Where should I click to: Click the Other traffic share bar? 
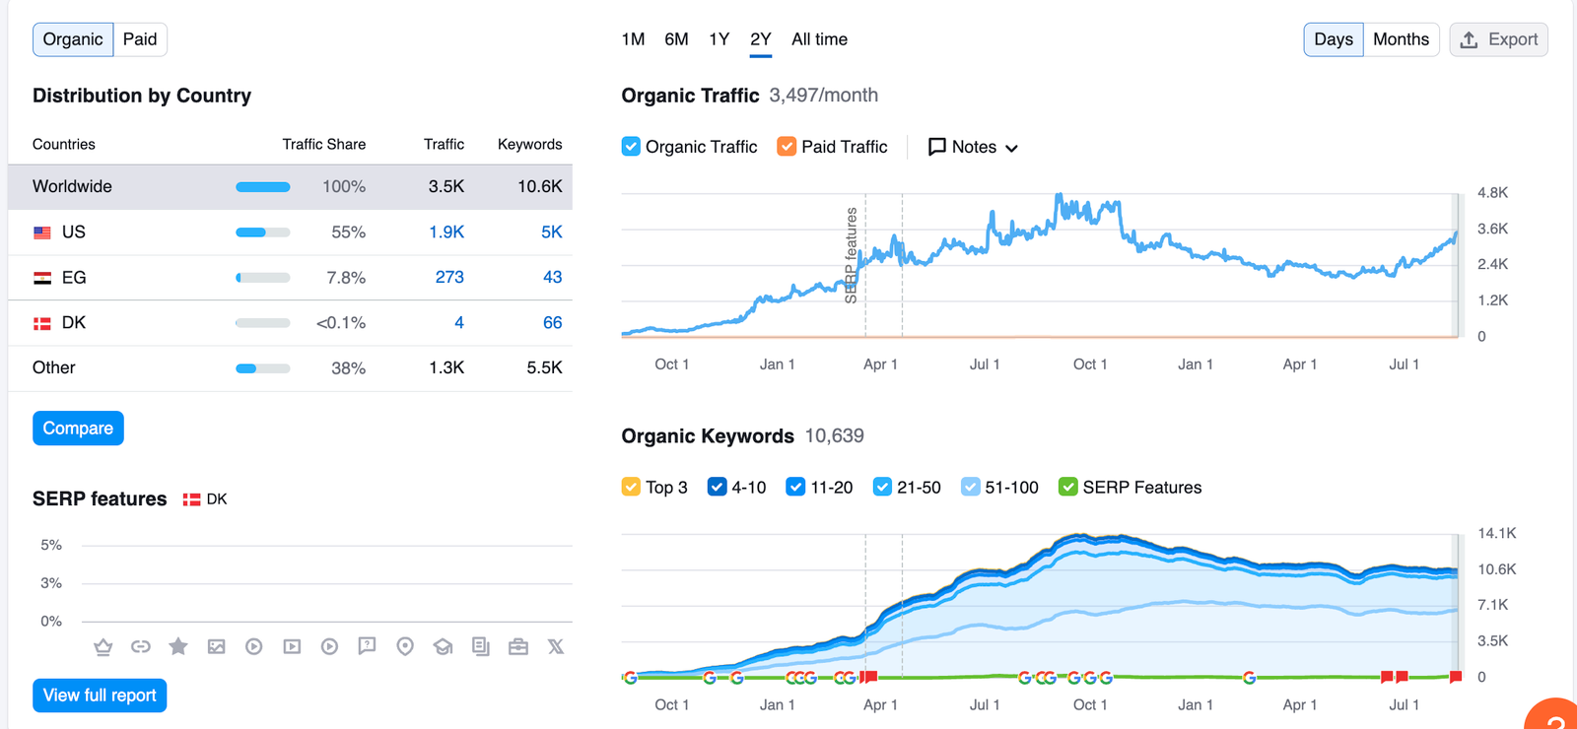263,368
